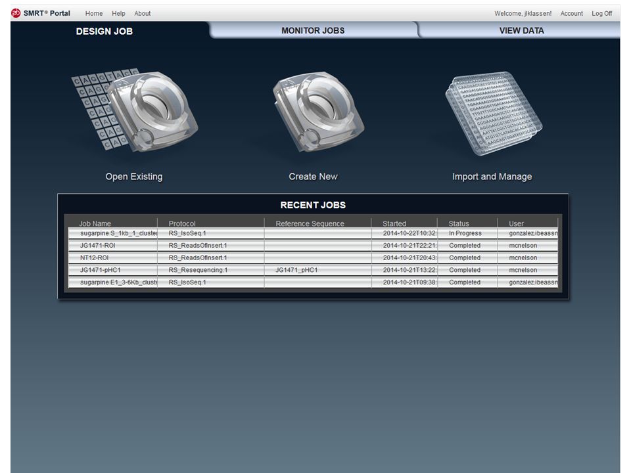Click the RECENT JOBS heading

313,205
